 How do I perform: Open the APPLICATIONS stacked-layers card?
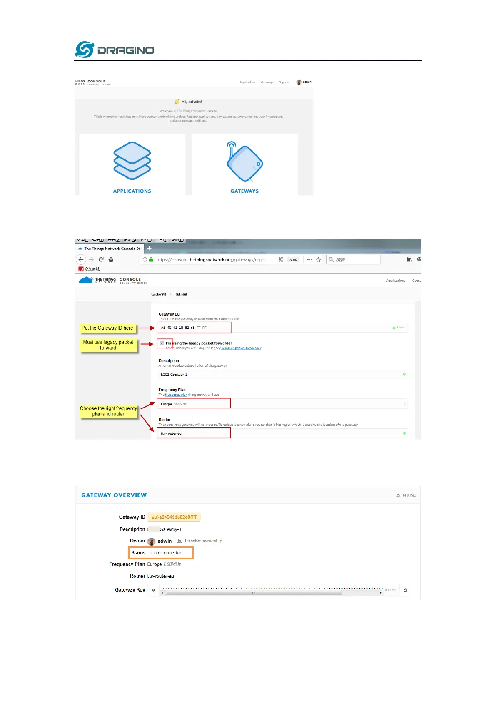coord(132,164)
